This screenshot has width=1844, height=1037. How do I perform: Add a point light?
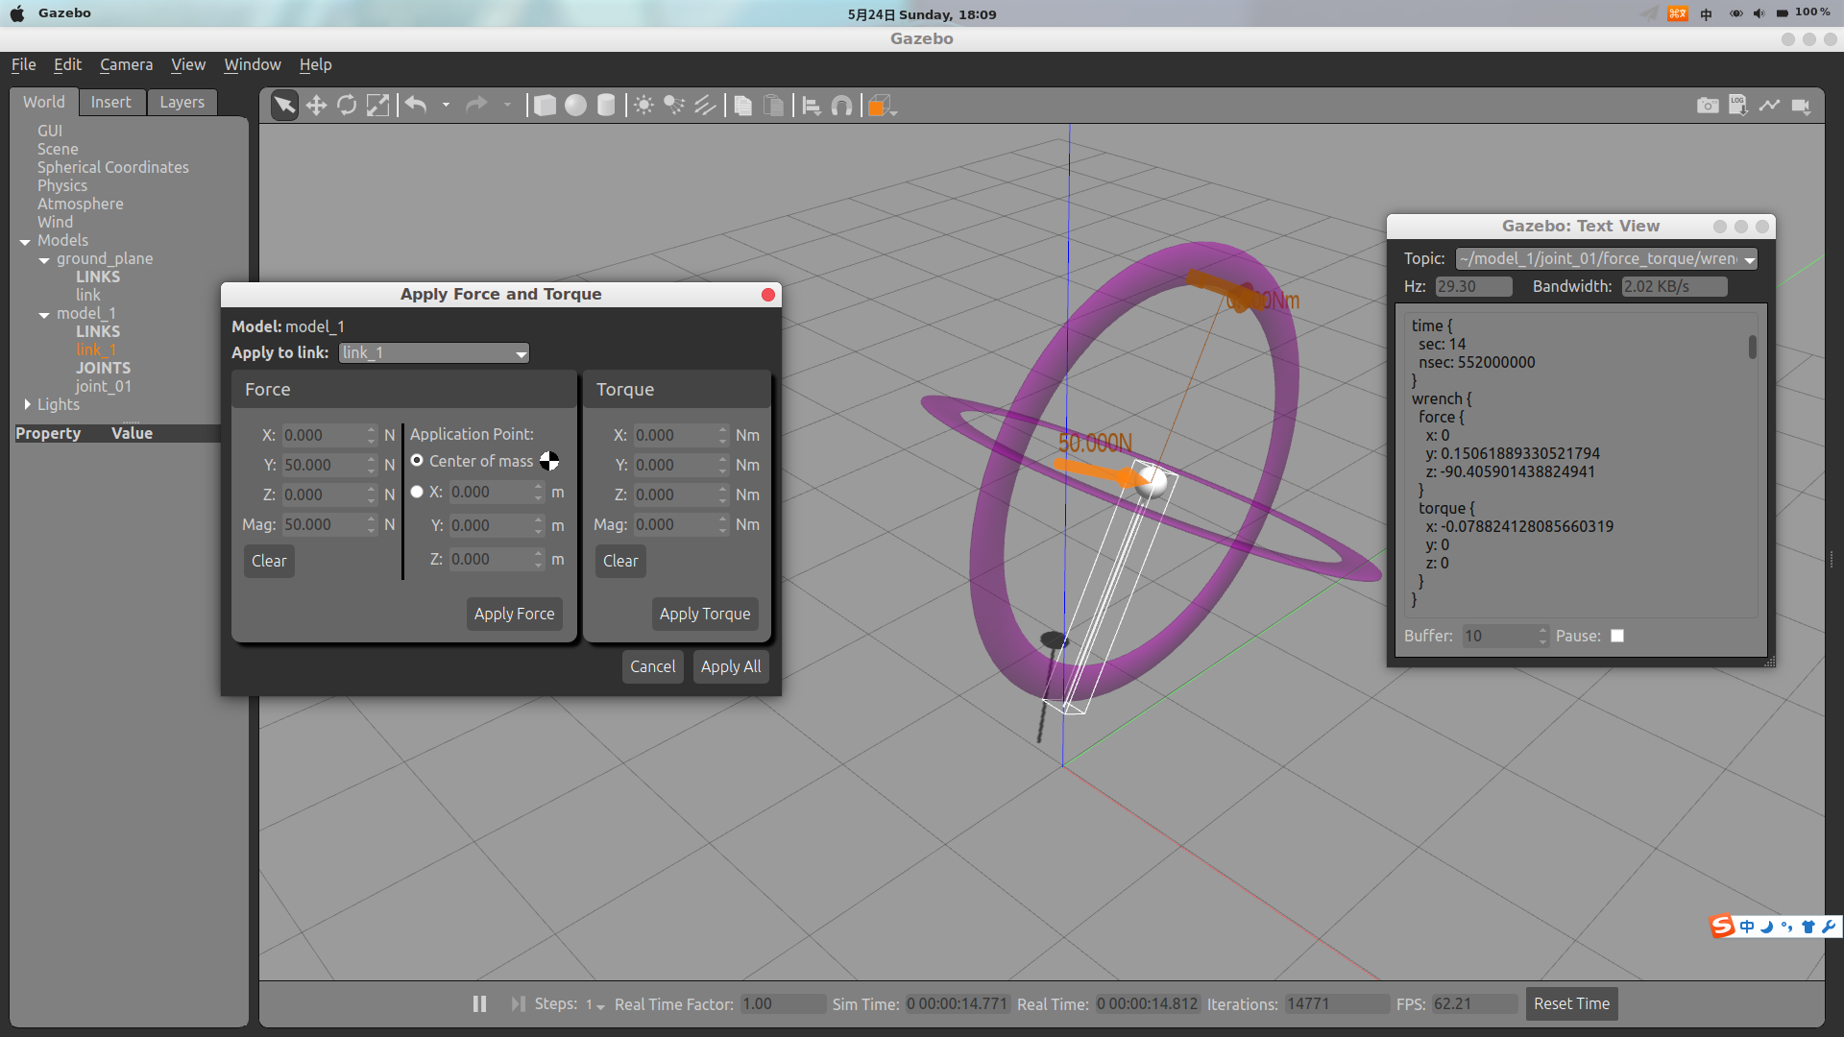[643, 106]
